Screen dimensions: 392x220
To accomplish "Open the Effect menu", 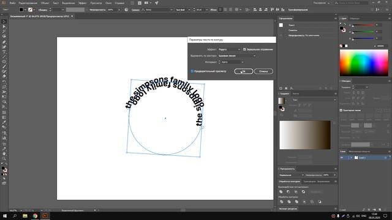I will pos(83,3).
